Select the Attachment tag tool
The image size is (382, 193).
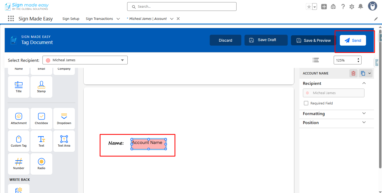[x=19, y=119]
